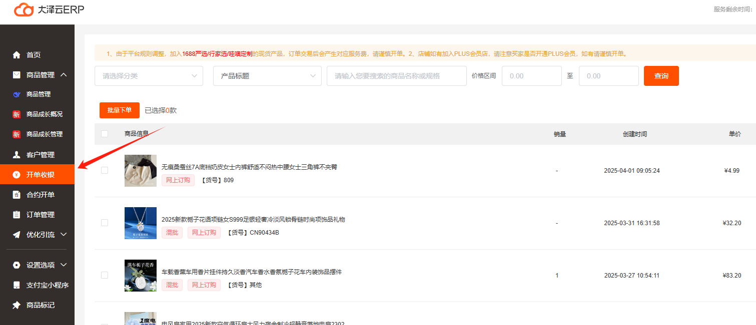
Task: Click the 订单管理 clipboard icon
Action: coord(17,215)
